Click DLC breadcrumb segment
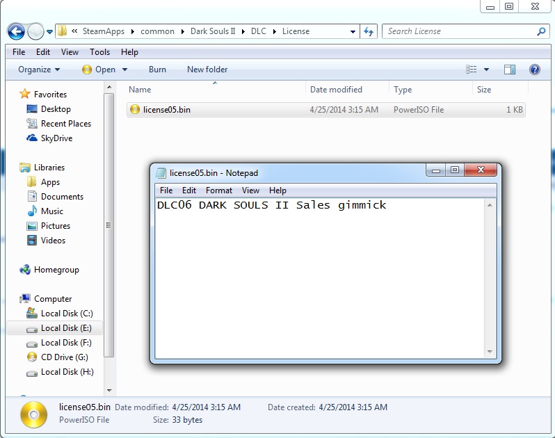The height and width of the screenshot is (438, 555). pyautogui.click(x=259, y=31)
